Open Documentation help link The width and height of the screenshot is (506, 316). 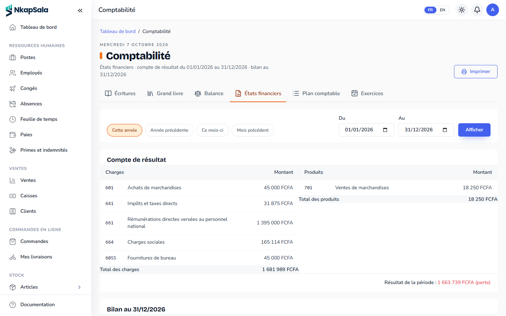point(46,304)
